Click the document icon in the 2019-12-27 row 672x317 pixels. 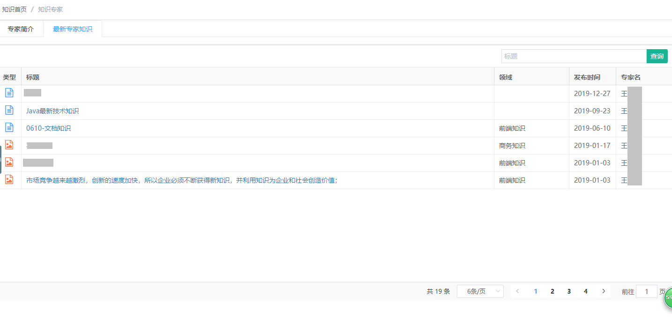tap(9, 93)
